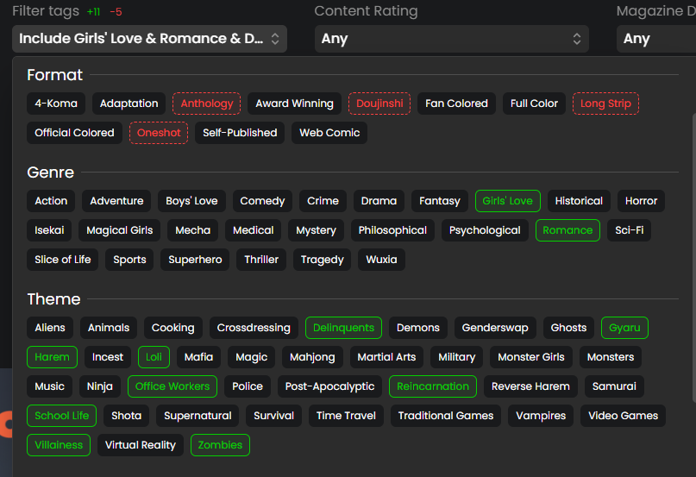Toggle the included Harem tag

pos(52,357)
